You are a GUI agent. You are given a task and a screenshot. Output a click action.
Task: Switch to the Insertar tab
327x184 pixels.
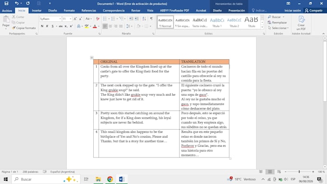37,11
